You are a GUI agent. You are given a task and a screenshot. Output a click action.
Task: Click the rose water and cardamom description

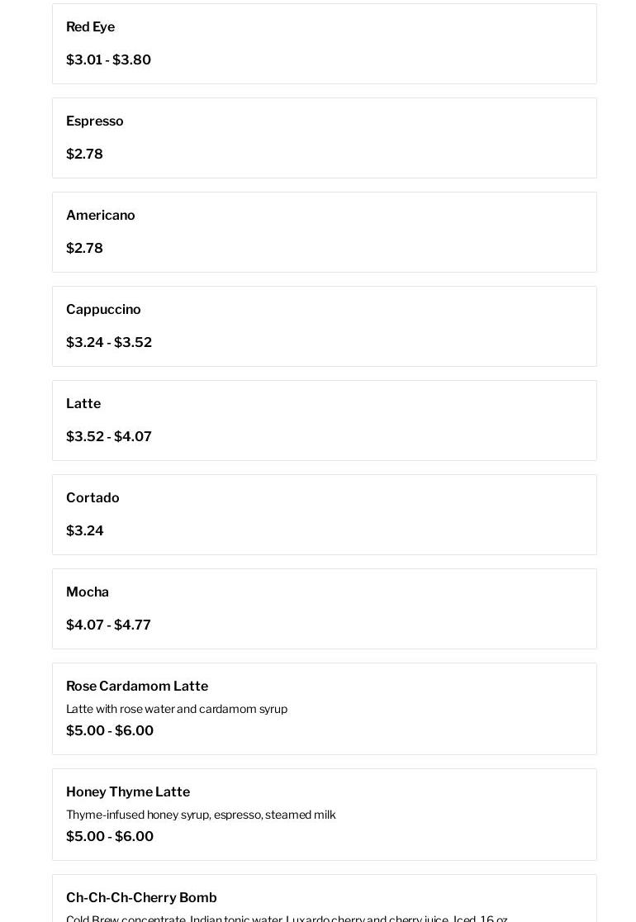[x=177, y=709]
